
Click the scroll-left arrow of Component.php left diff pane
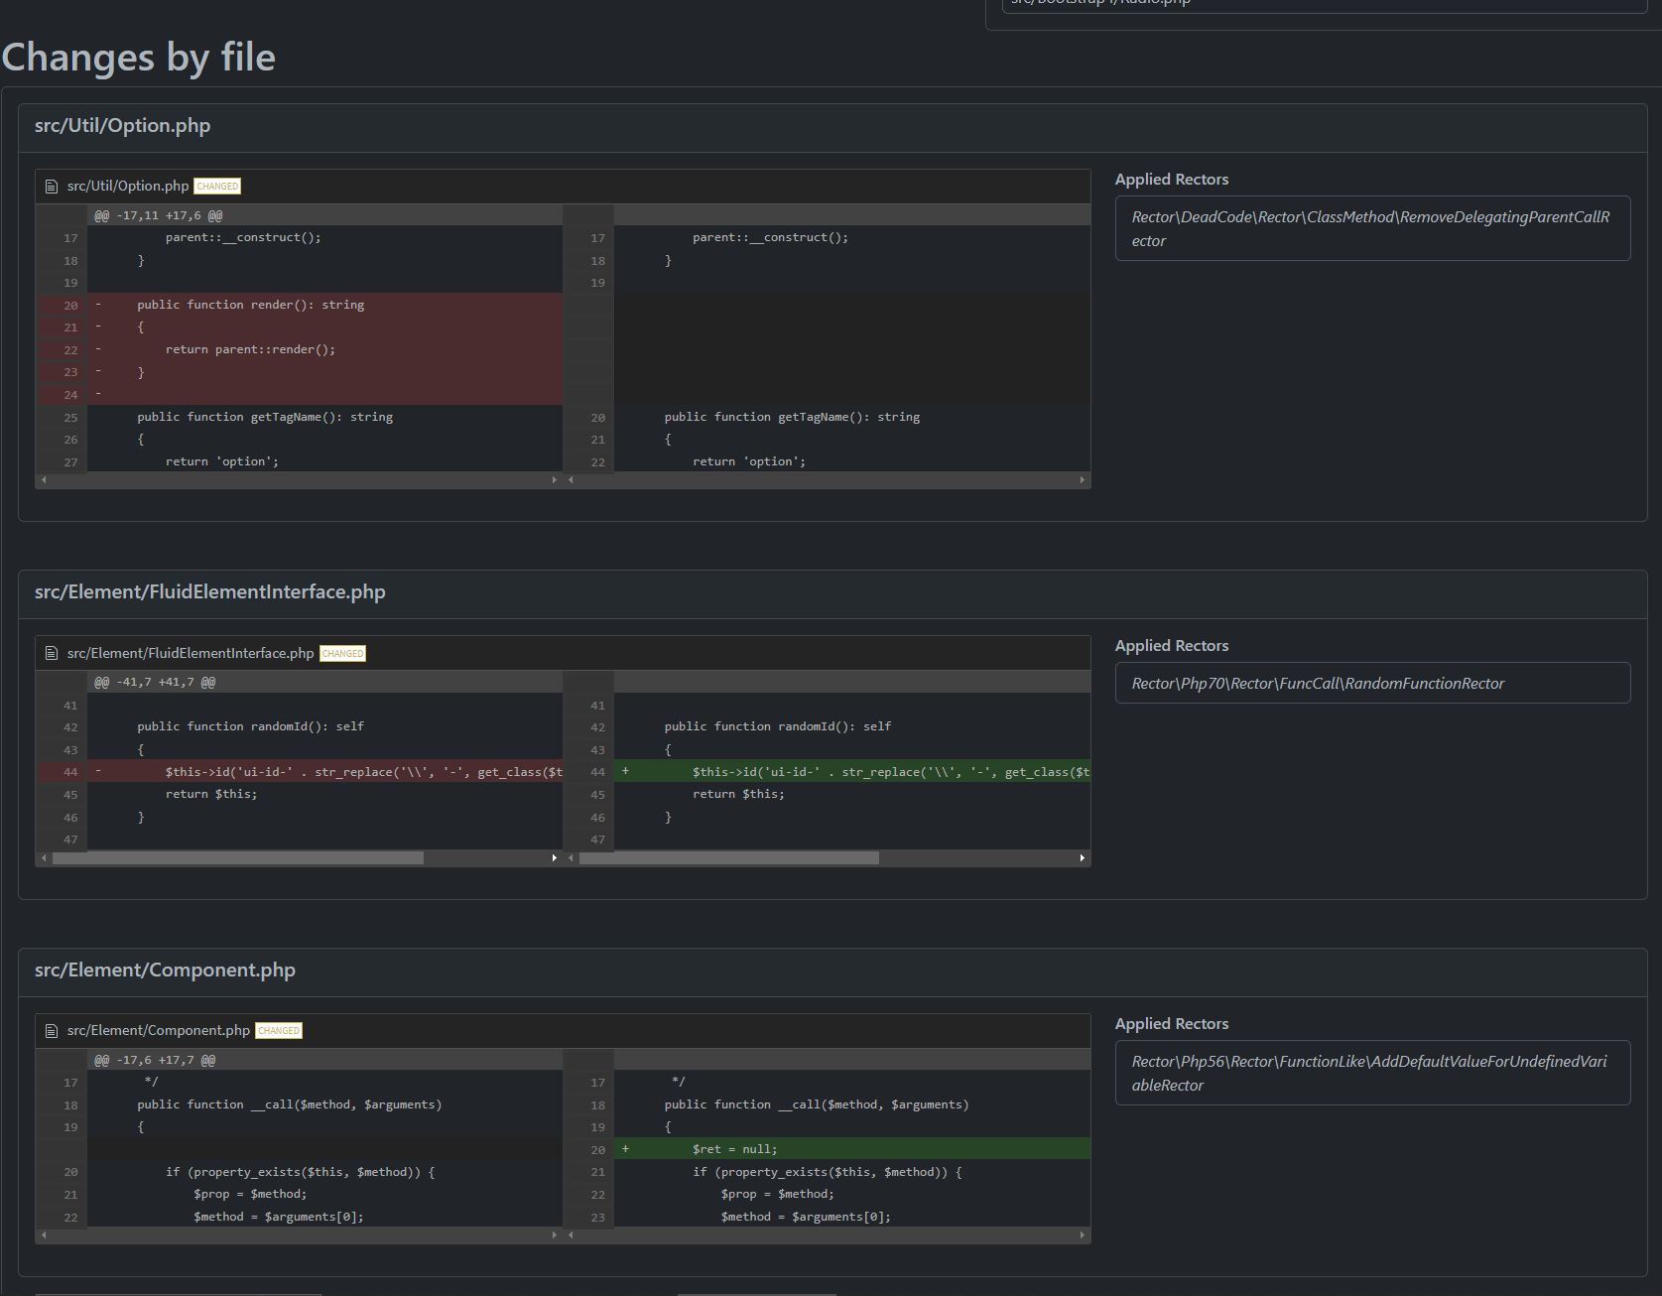coord(44,1235)
